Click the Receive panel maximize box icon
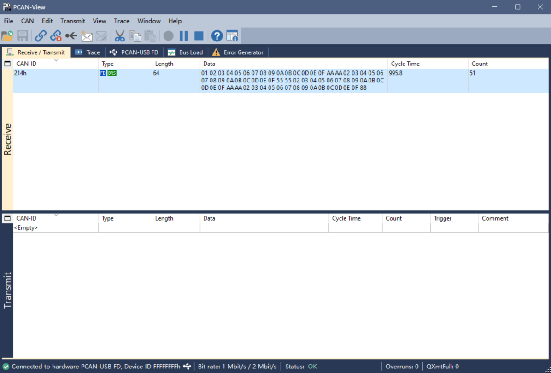This screenshot has height=373, width=551. point(7,64)
